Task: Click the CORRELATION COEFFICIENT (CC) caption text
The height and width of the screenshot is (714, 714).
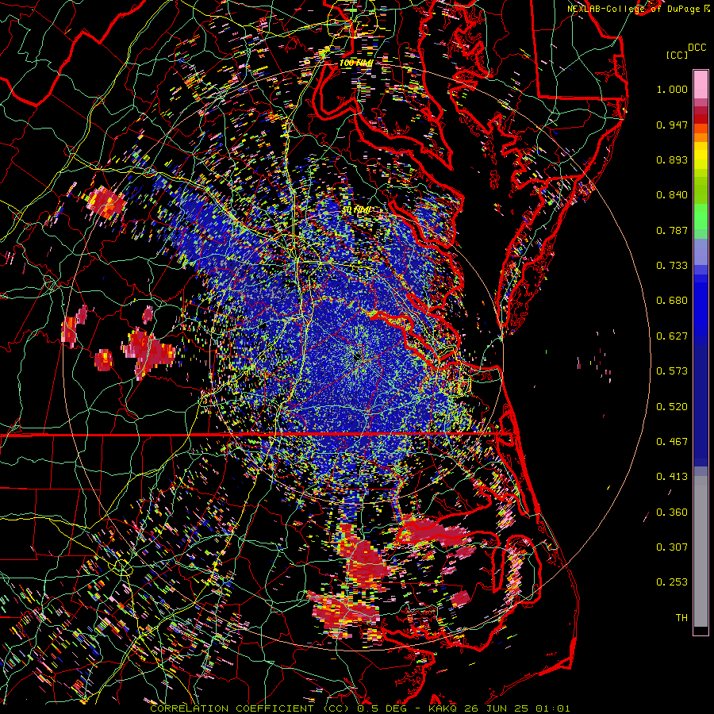Action: point(250,708)
